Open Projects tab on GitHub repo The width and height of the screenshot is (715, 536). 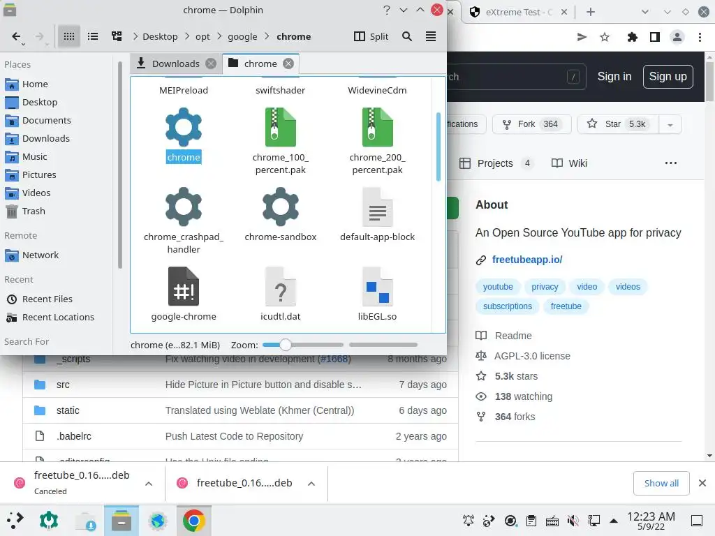point(496,163)
